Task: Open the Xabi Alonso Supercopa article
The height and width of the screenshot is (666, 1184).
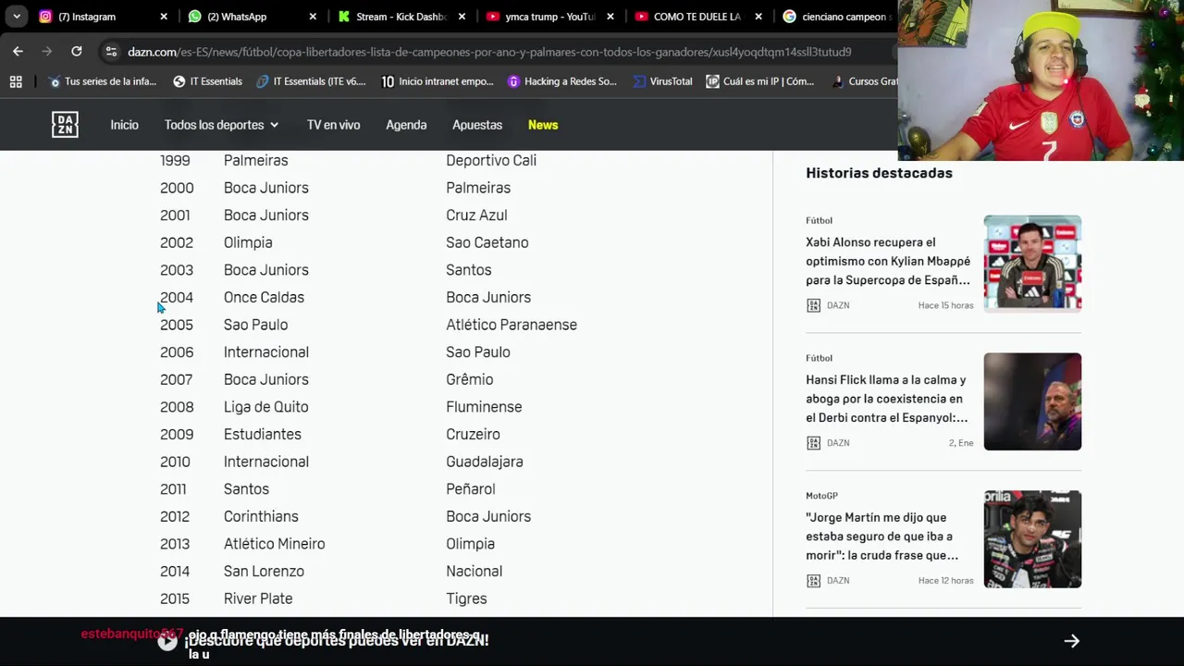Action: 888,261
